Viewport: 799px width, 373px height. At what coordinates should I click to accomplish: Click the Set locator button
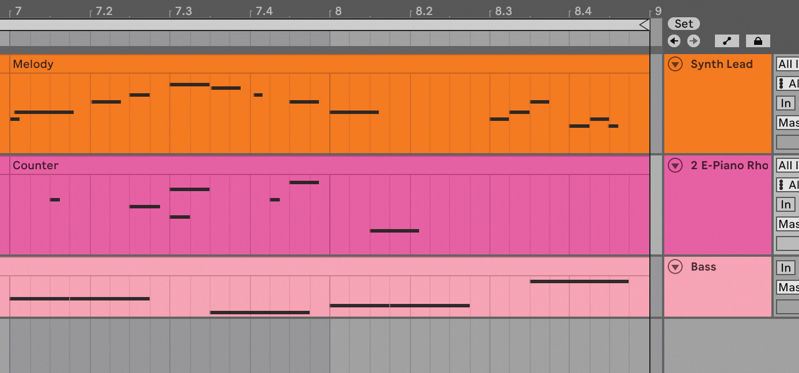[x=683, y=24]
